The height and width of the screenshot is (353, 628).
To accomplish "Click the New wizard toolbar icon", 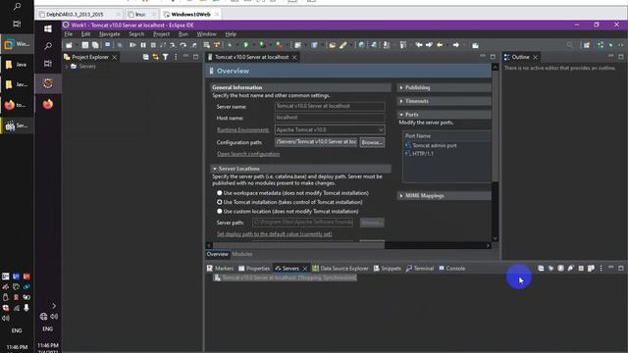I will click(69, 45).
